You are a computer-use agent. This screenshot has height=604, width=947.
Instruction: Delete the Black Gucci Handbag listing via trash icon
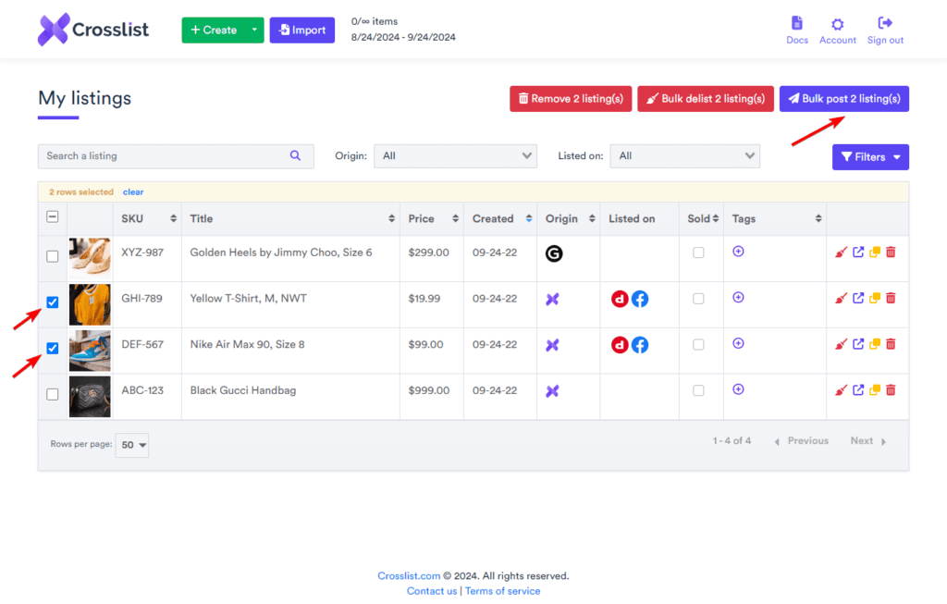891,390
